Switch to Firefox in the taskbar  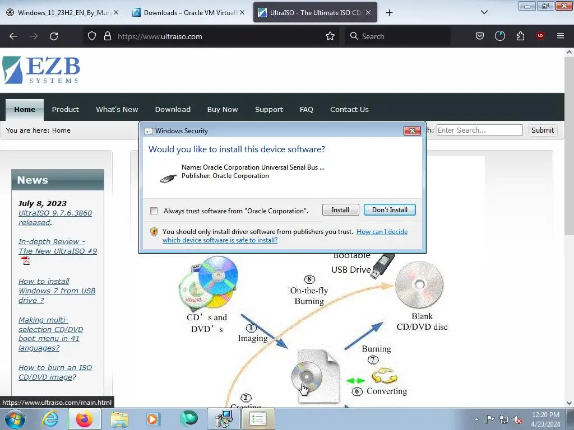tap(84, 419)
